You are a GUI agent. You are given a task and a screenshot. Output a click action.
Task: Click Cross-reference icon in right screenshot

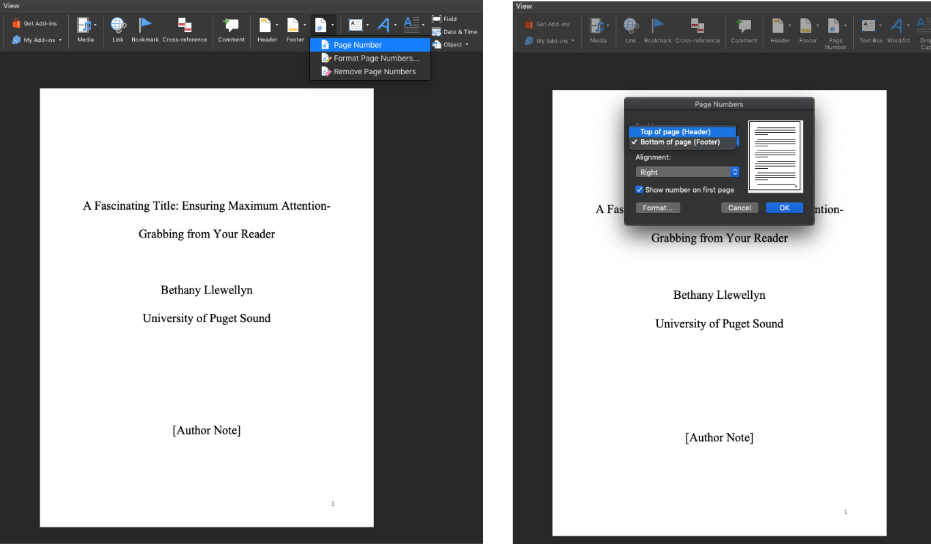(697, 26)
